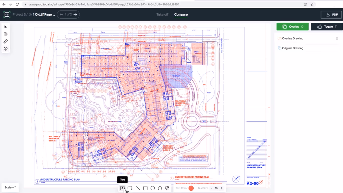Choose the circle shape tool
Viewport: 343px width, 193px height.
coord(153,188)
